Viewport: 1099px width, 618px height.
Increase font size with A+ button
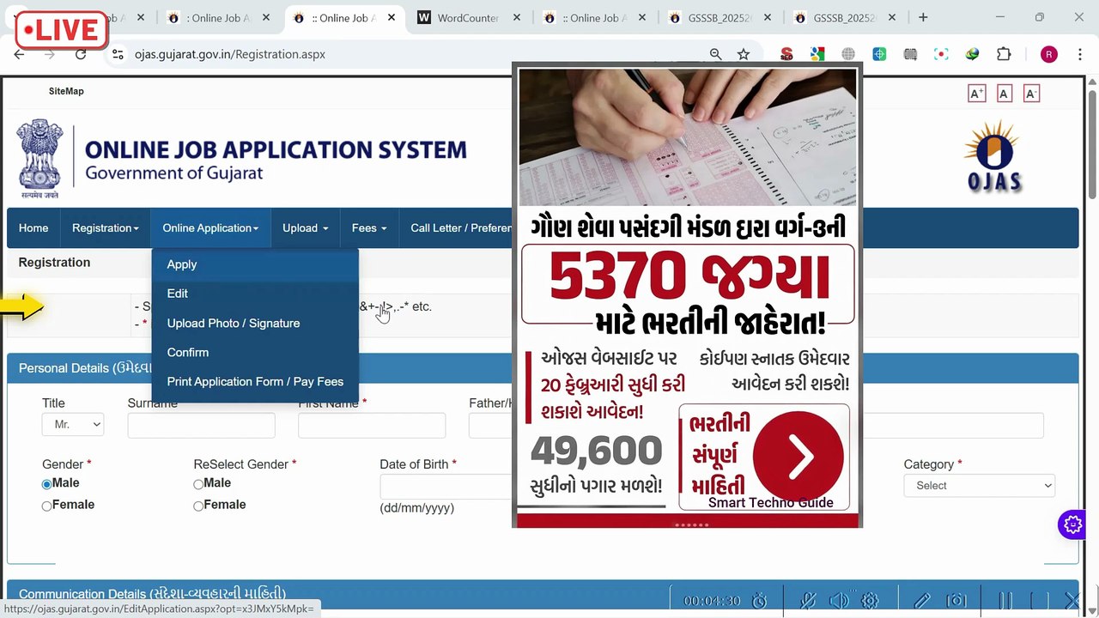(x=976, y=94)
